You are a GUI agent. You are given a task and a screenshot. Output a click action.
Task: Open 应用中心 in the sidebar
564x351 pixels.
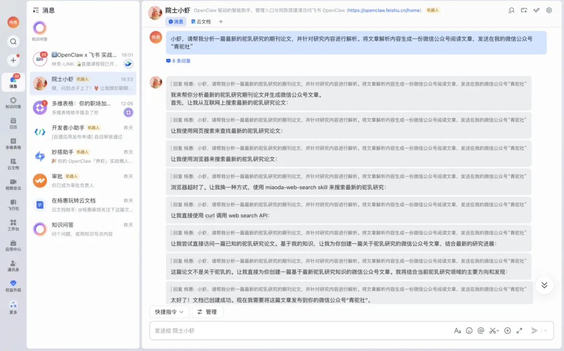click(x=13, y=245)
